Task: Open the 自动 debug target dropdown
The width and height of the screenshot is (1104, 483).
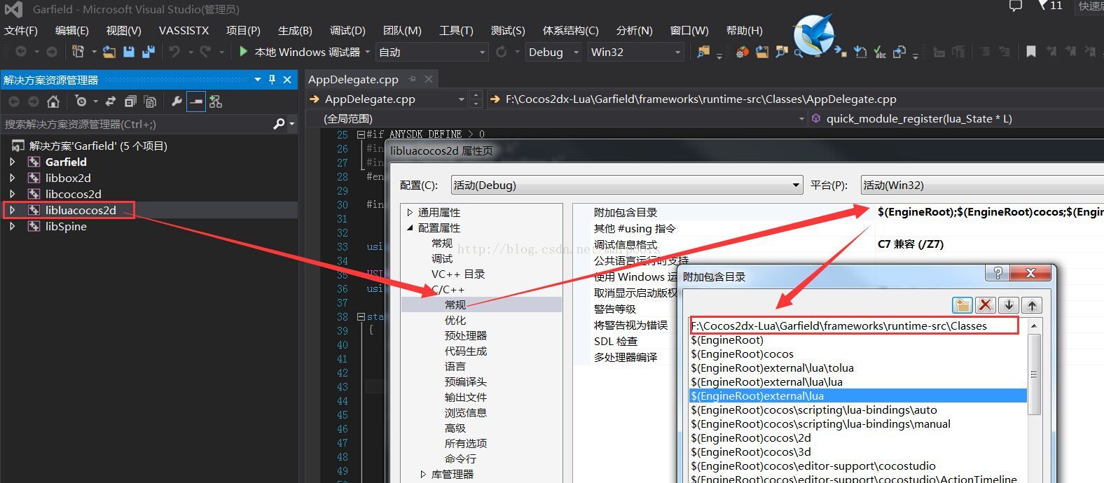Action: pyautogui.click(x=432, y=52)
